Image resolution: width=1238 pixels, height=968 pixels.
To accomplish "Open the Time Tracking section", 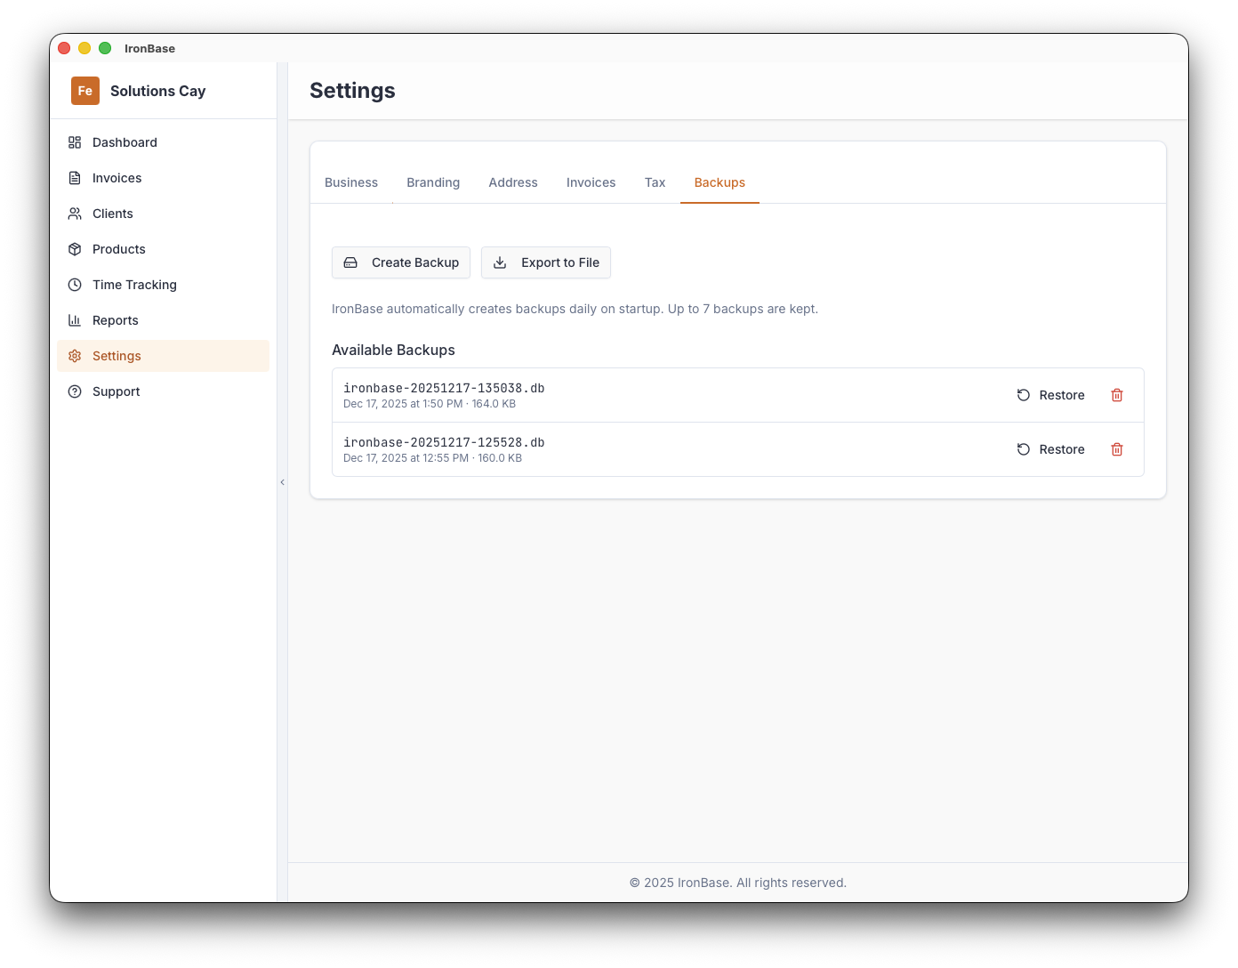I will (133, 285).
